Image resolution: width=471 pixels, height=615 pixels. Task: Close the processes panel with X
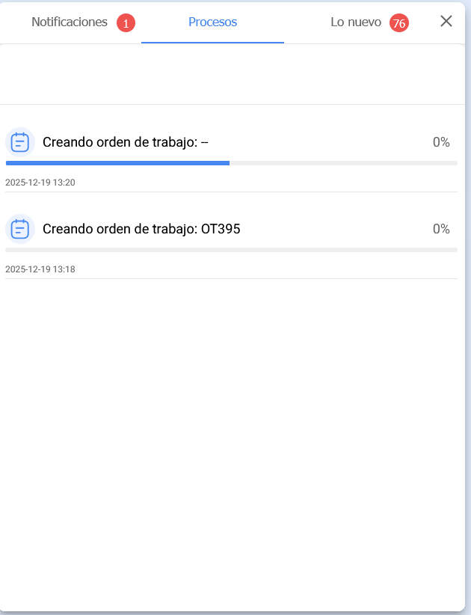(446, 22)
